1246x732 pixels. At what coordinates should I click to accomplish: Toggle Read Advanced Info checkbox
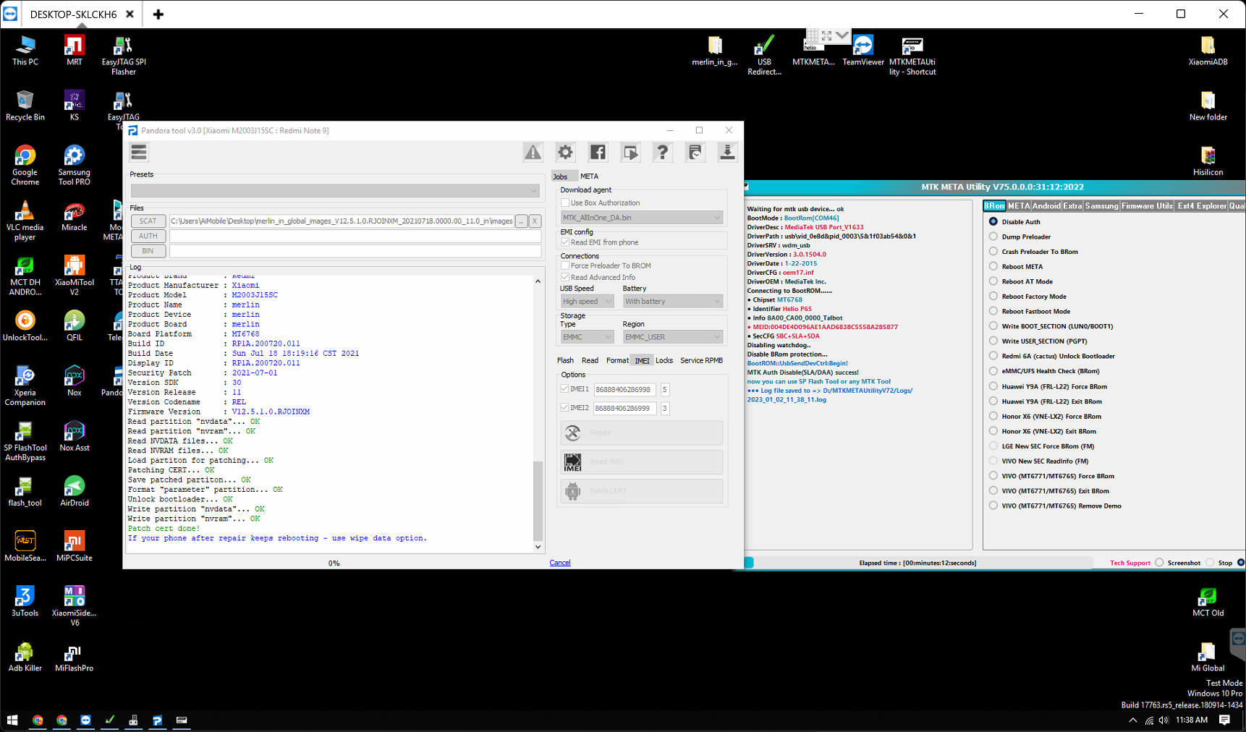pos(565,277)
